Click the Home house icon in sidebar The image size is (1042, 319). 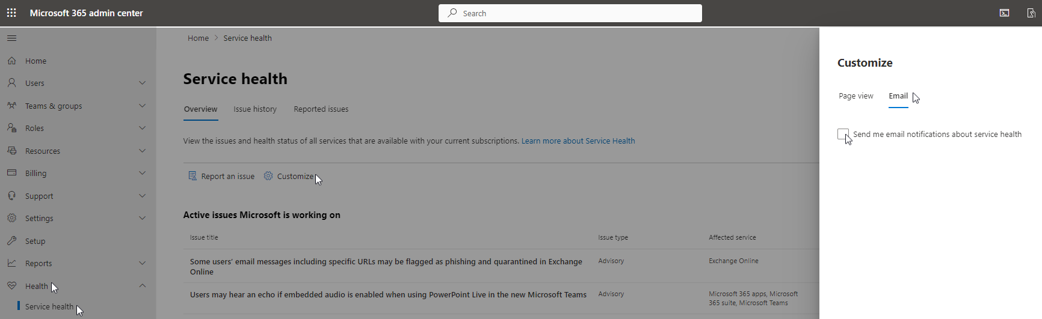click(x=11, y=61)
